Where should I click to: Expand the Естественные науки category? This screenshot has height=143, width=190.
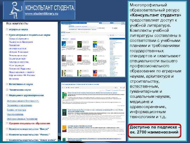tap(7, 84)
